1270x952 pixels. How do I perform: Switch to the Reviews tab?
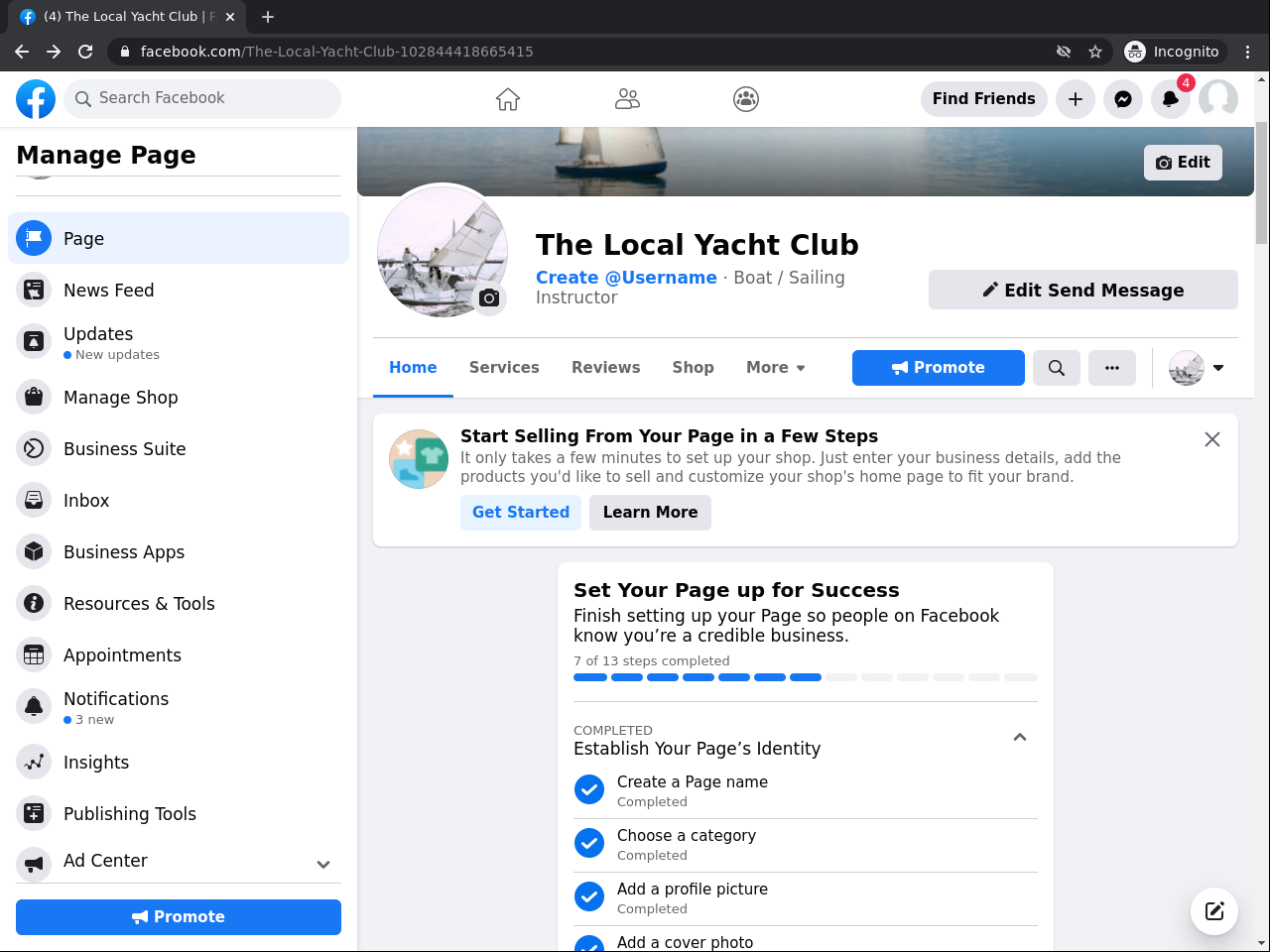point(605,368)
